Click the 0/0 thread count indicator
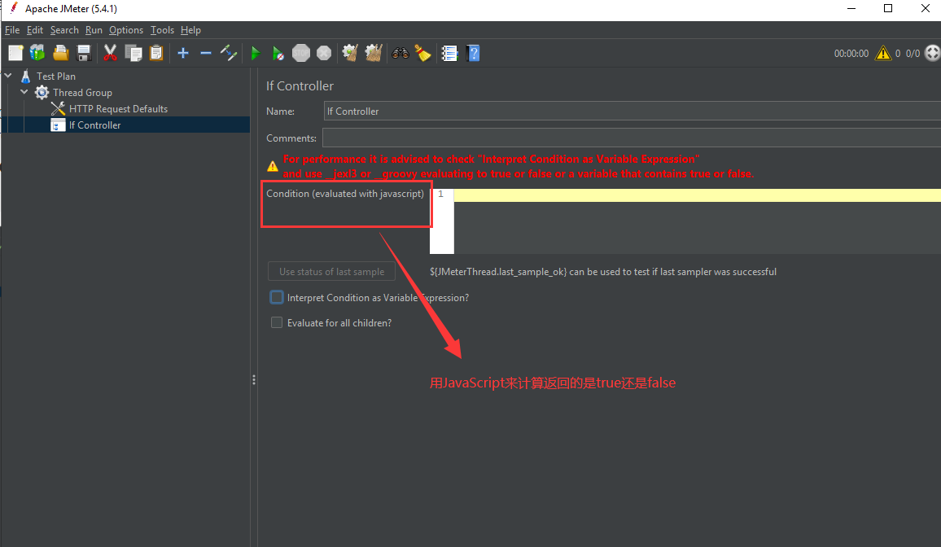 tap(913, 54)
